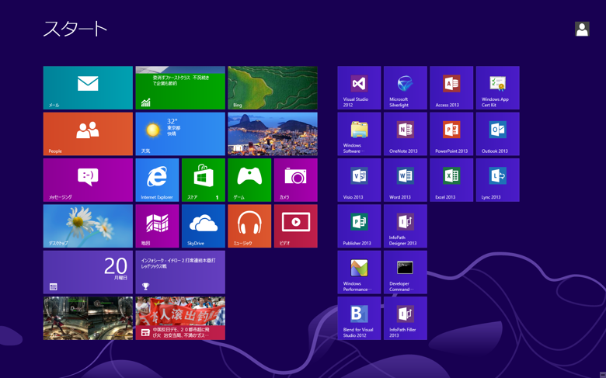Open the Desktop tile with daisies
Screen dimensions: 606x378
tap(88, 226)
